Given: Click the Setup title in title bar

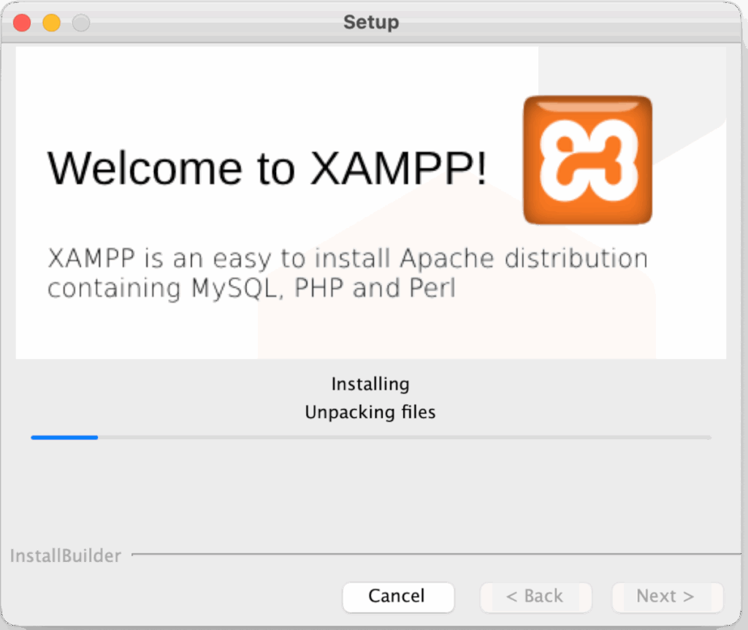Looking at the screenshot, I should [x=371, y=22].
